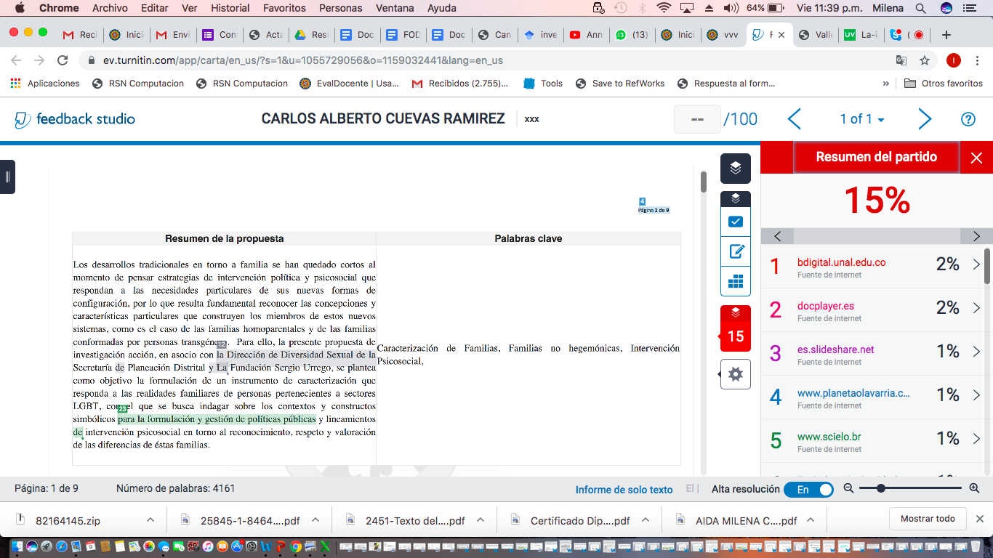
Task: Click the translate page icon in address bar
Action: pyautogui.click(x=901, y=60)
